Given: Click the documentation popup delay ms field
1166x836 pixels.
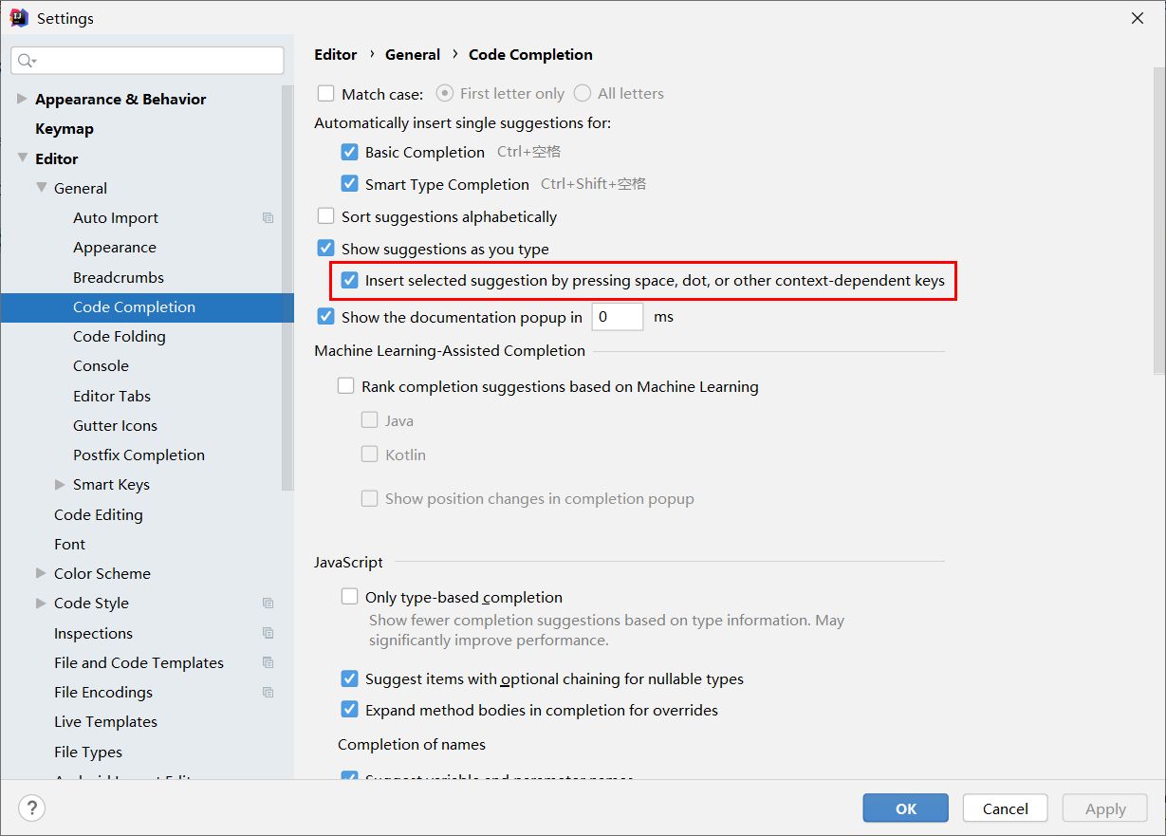Looking at the screenshot, I should coord(618,317).
